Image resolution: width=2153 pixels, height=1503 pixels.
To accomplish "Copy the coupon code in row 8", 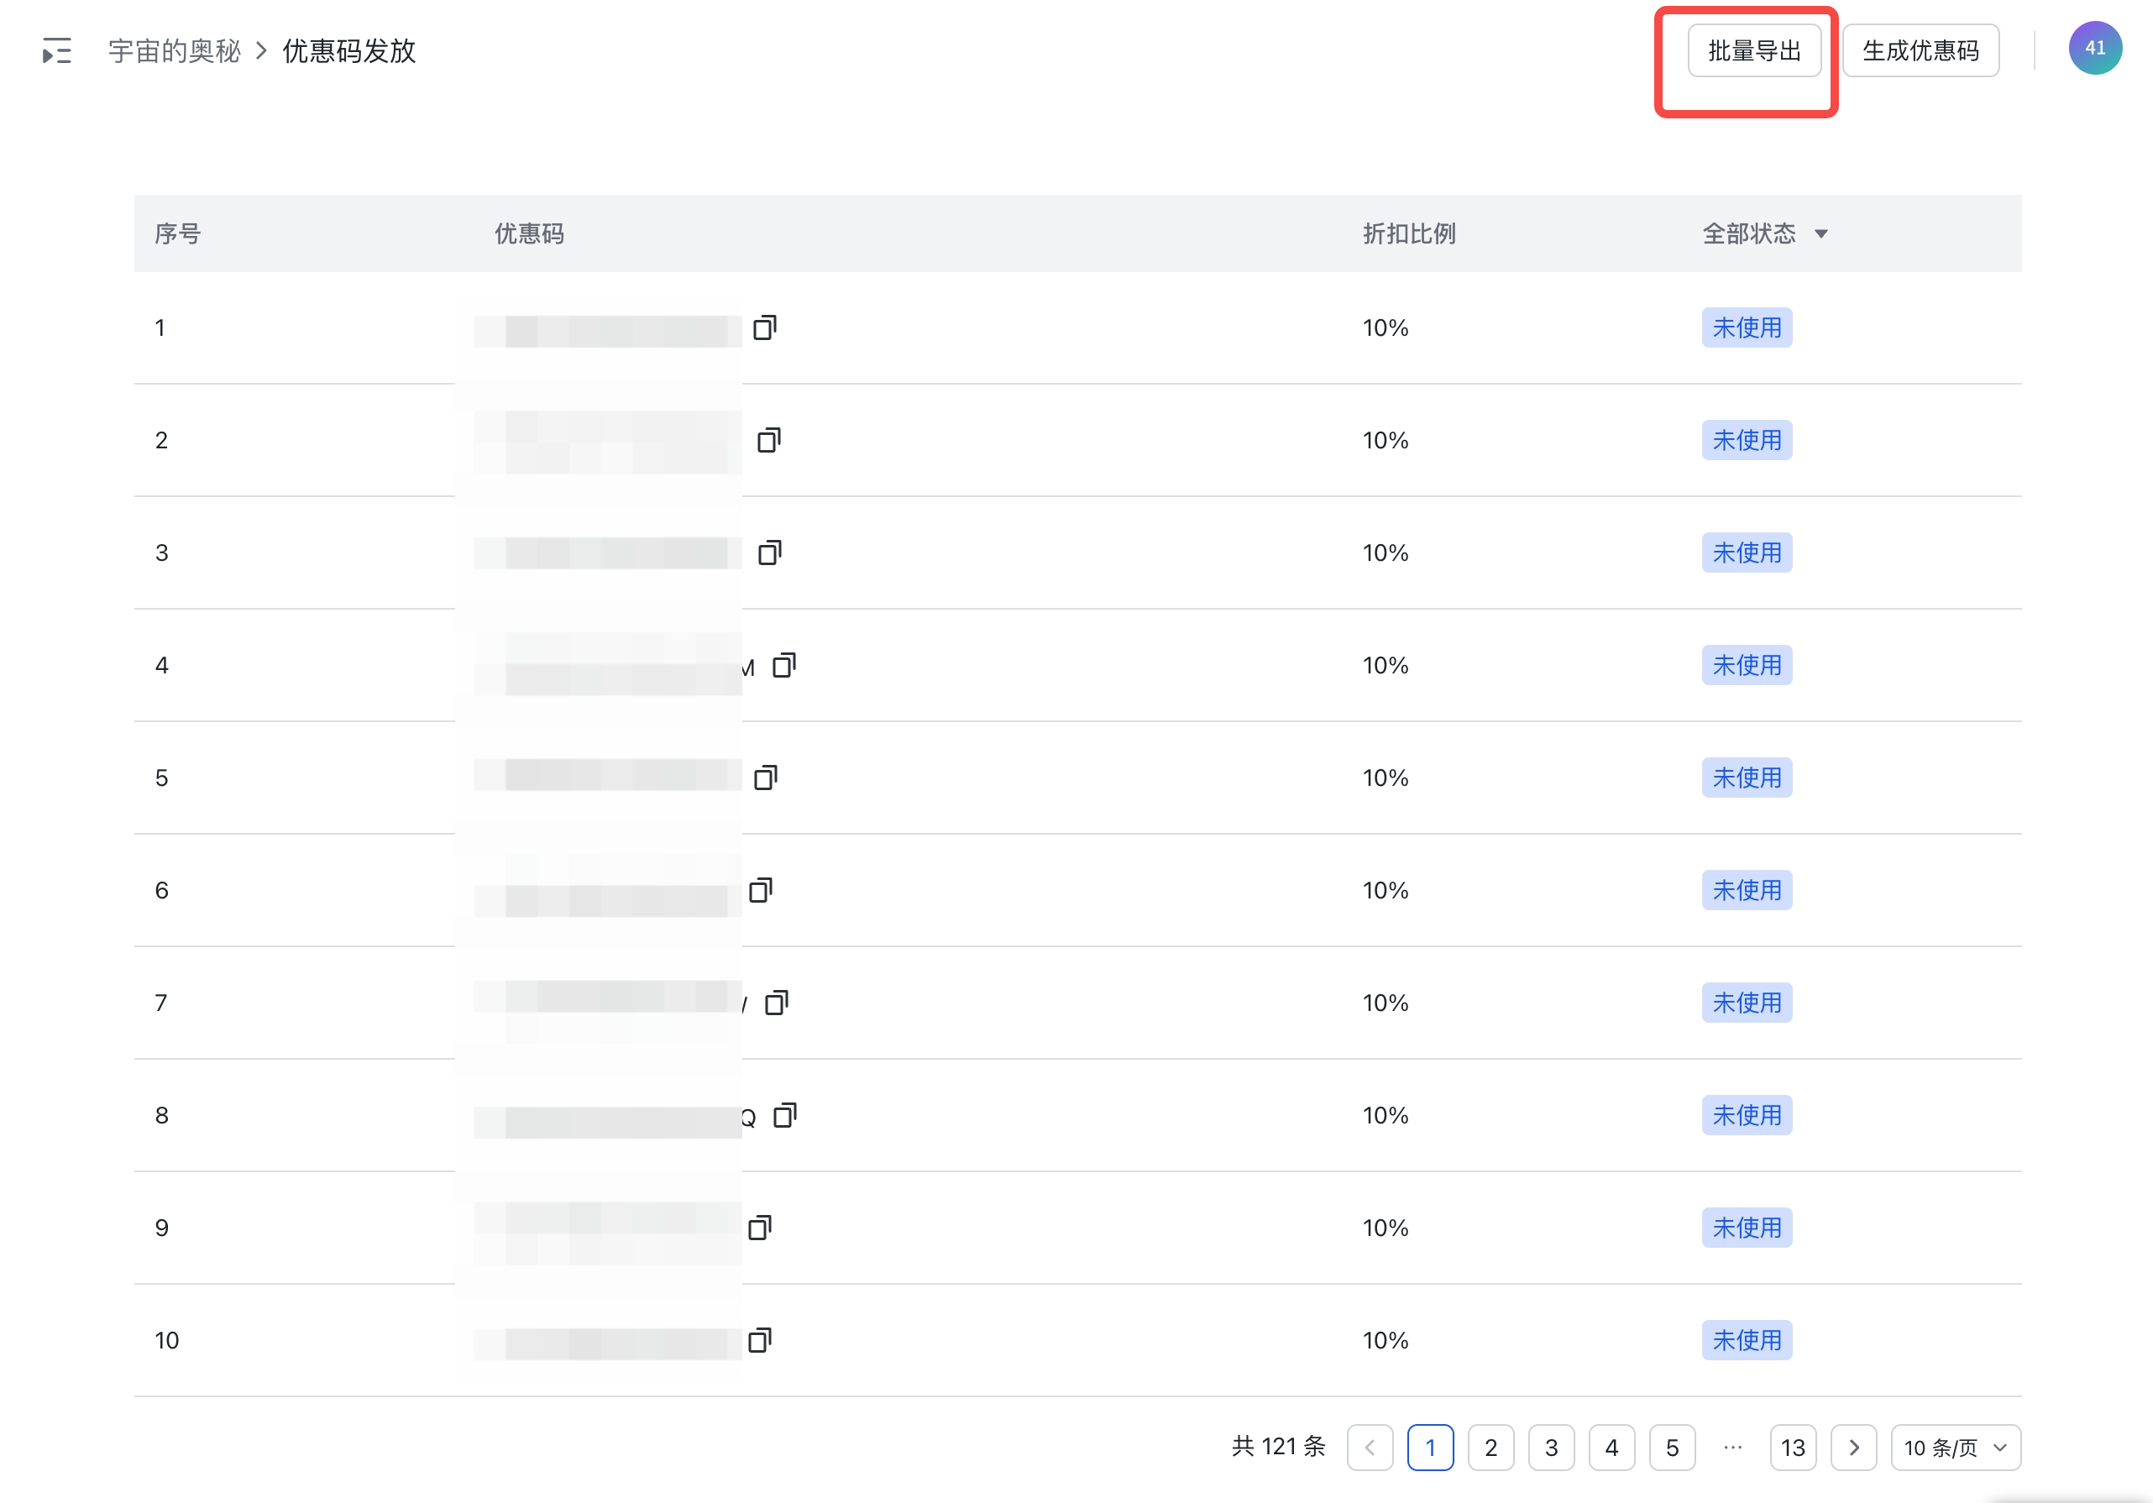I will 784,1116.
